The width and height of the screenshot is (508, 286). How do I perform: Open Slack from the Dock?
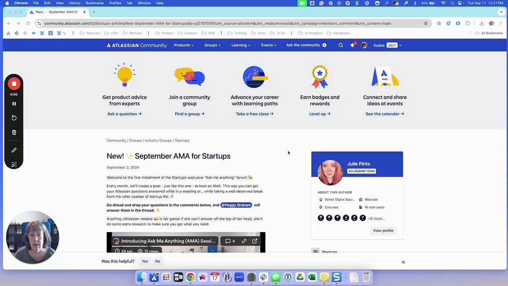click(x=264, y=277)
